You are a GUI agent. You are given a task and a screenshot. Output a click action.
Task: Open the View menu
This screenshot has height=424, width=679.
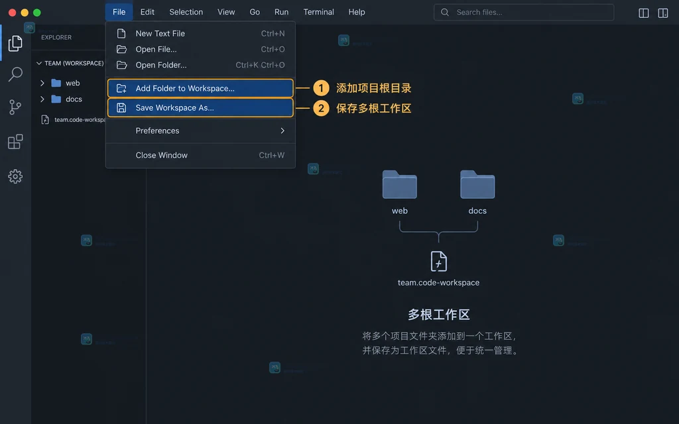coord(226,12)
